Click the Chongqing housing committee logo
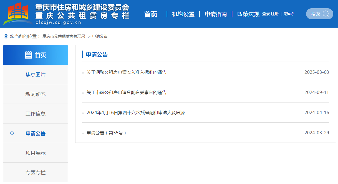Viewport: 338px width, 184px height. pyautogui.click(x=17, y=14)
